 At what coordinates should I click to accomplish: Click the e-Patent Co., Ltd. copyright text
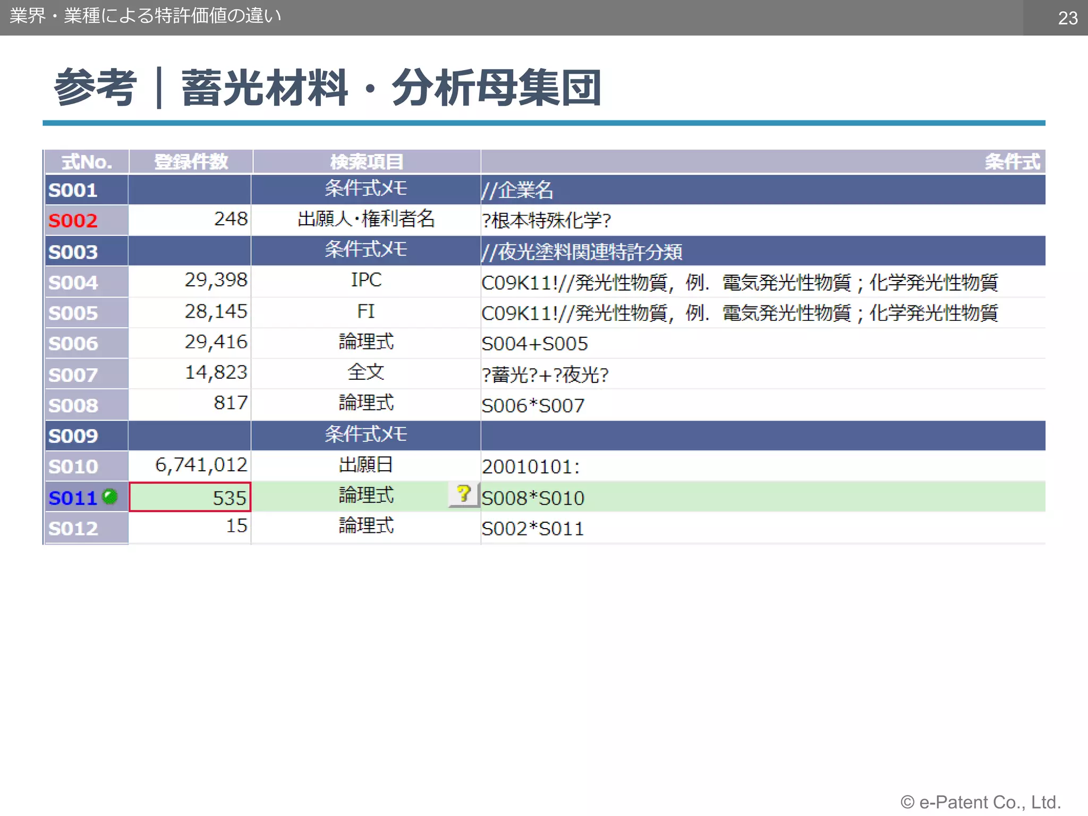pos(981,802)
